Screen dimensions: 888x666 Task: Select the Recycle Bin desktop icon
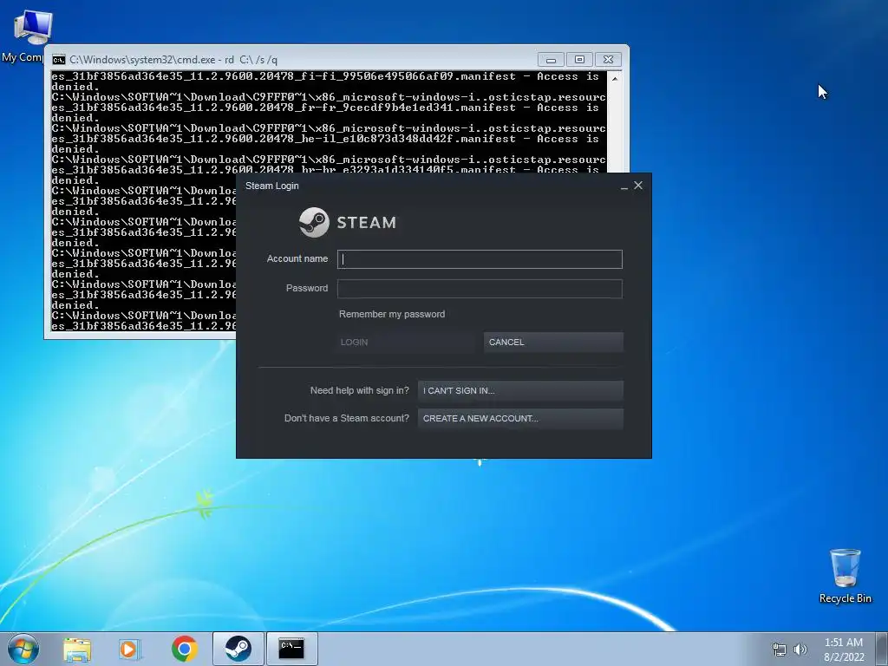(845, 576)
